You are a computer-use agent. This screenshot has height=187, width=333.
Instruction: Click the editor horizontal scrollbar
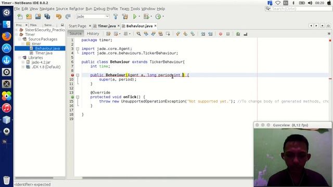168,178
